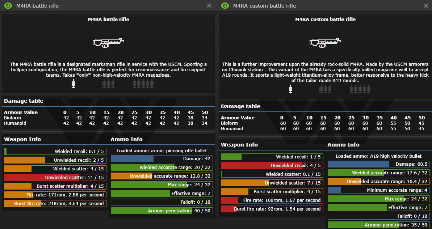Click the Damage table header in the custom rifle panel
Screen dimensions: 432x229
pyautogui.click(x=240, y=106)
